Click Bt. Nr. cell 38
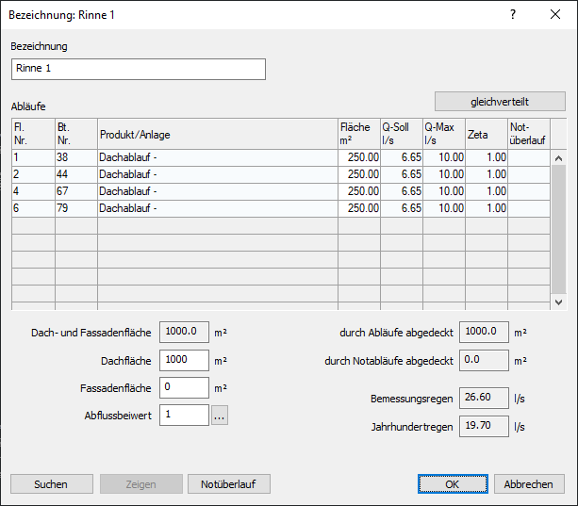The image size is (578, 506). click(76, 157)
